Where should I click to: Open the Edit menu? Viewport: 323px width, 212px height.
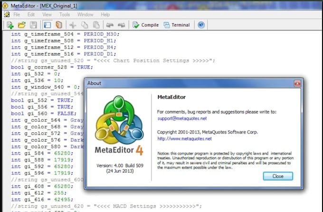pos(31,14)
